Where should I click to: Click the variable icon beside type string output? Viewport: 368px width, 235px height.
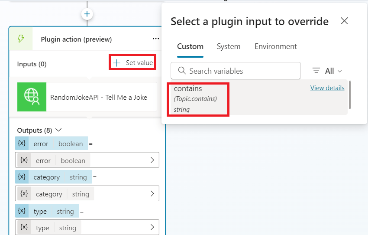(22, 211)
